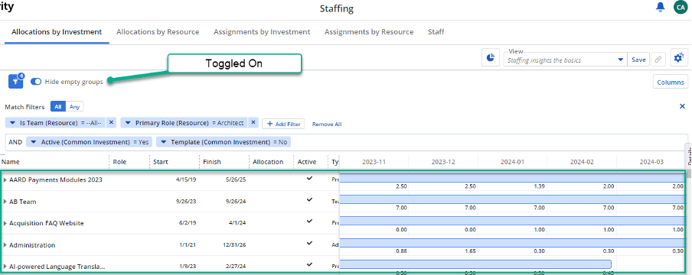The height and width of the screenshot is (275, 692).
Task: Click the 2024-02 period header
Action: (x=582, y=162)
